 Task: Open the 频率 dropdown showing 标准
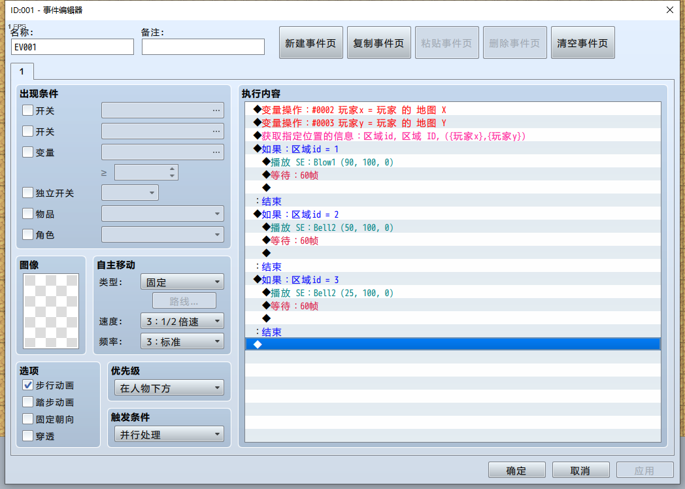pos(182,341)
